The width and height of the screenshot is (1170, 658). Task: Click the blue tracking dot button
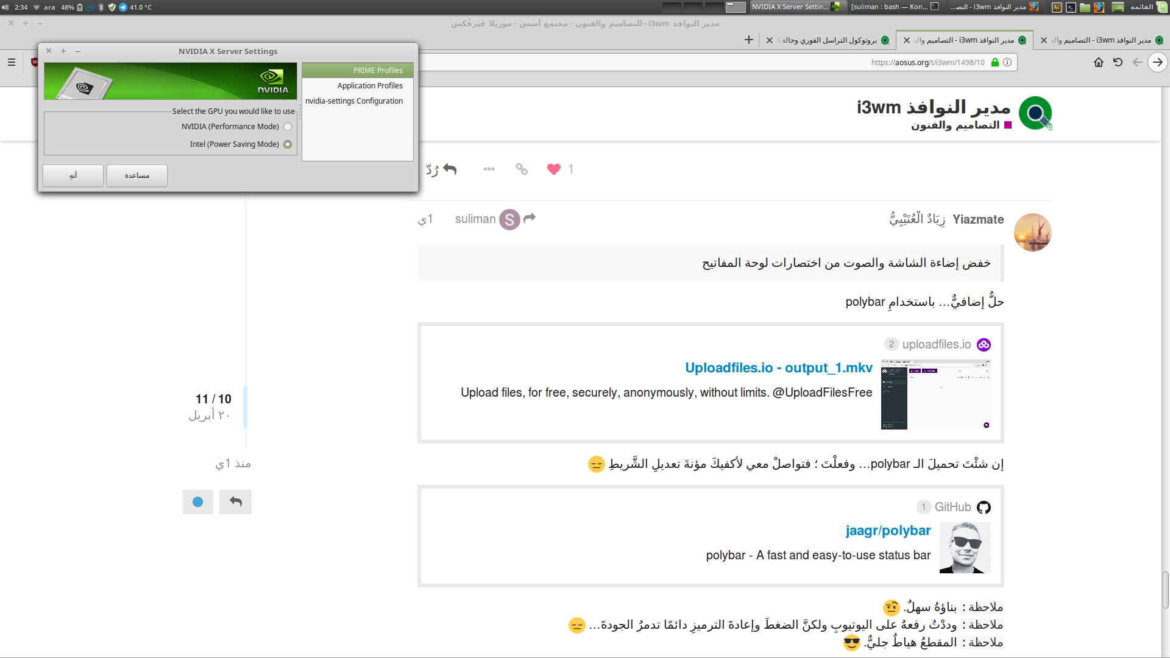point(197,502)
